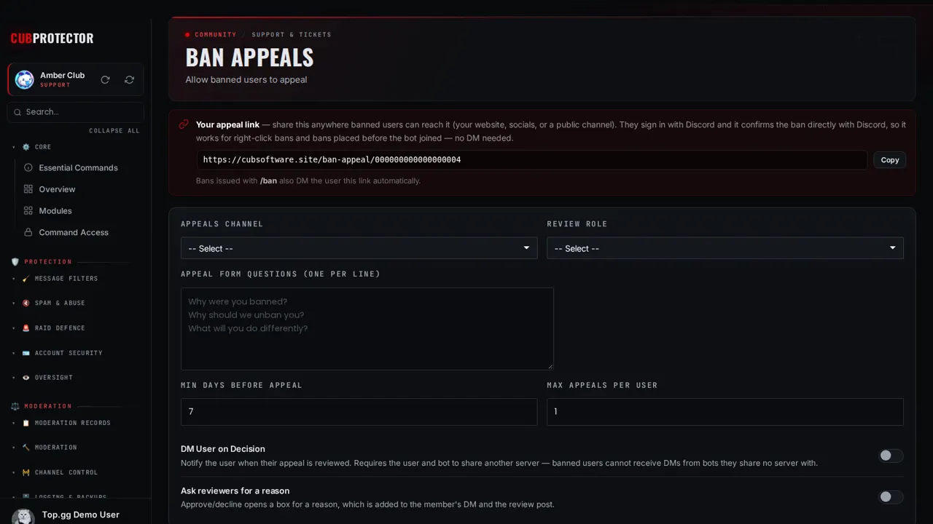Click the CubProtector logo

52,39
